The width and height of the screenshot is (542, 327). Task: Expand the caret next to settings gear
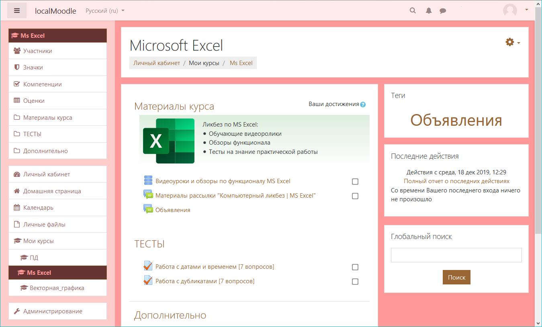click(x=519, y=43)
